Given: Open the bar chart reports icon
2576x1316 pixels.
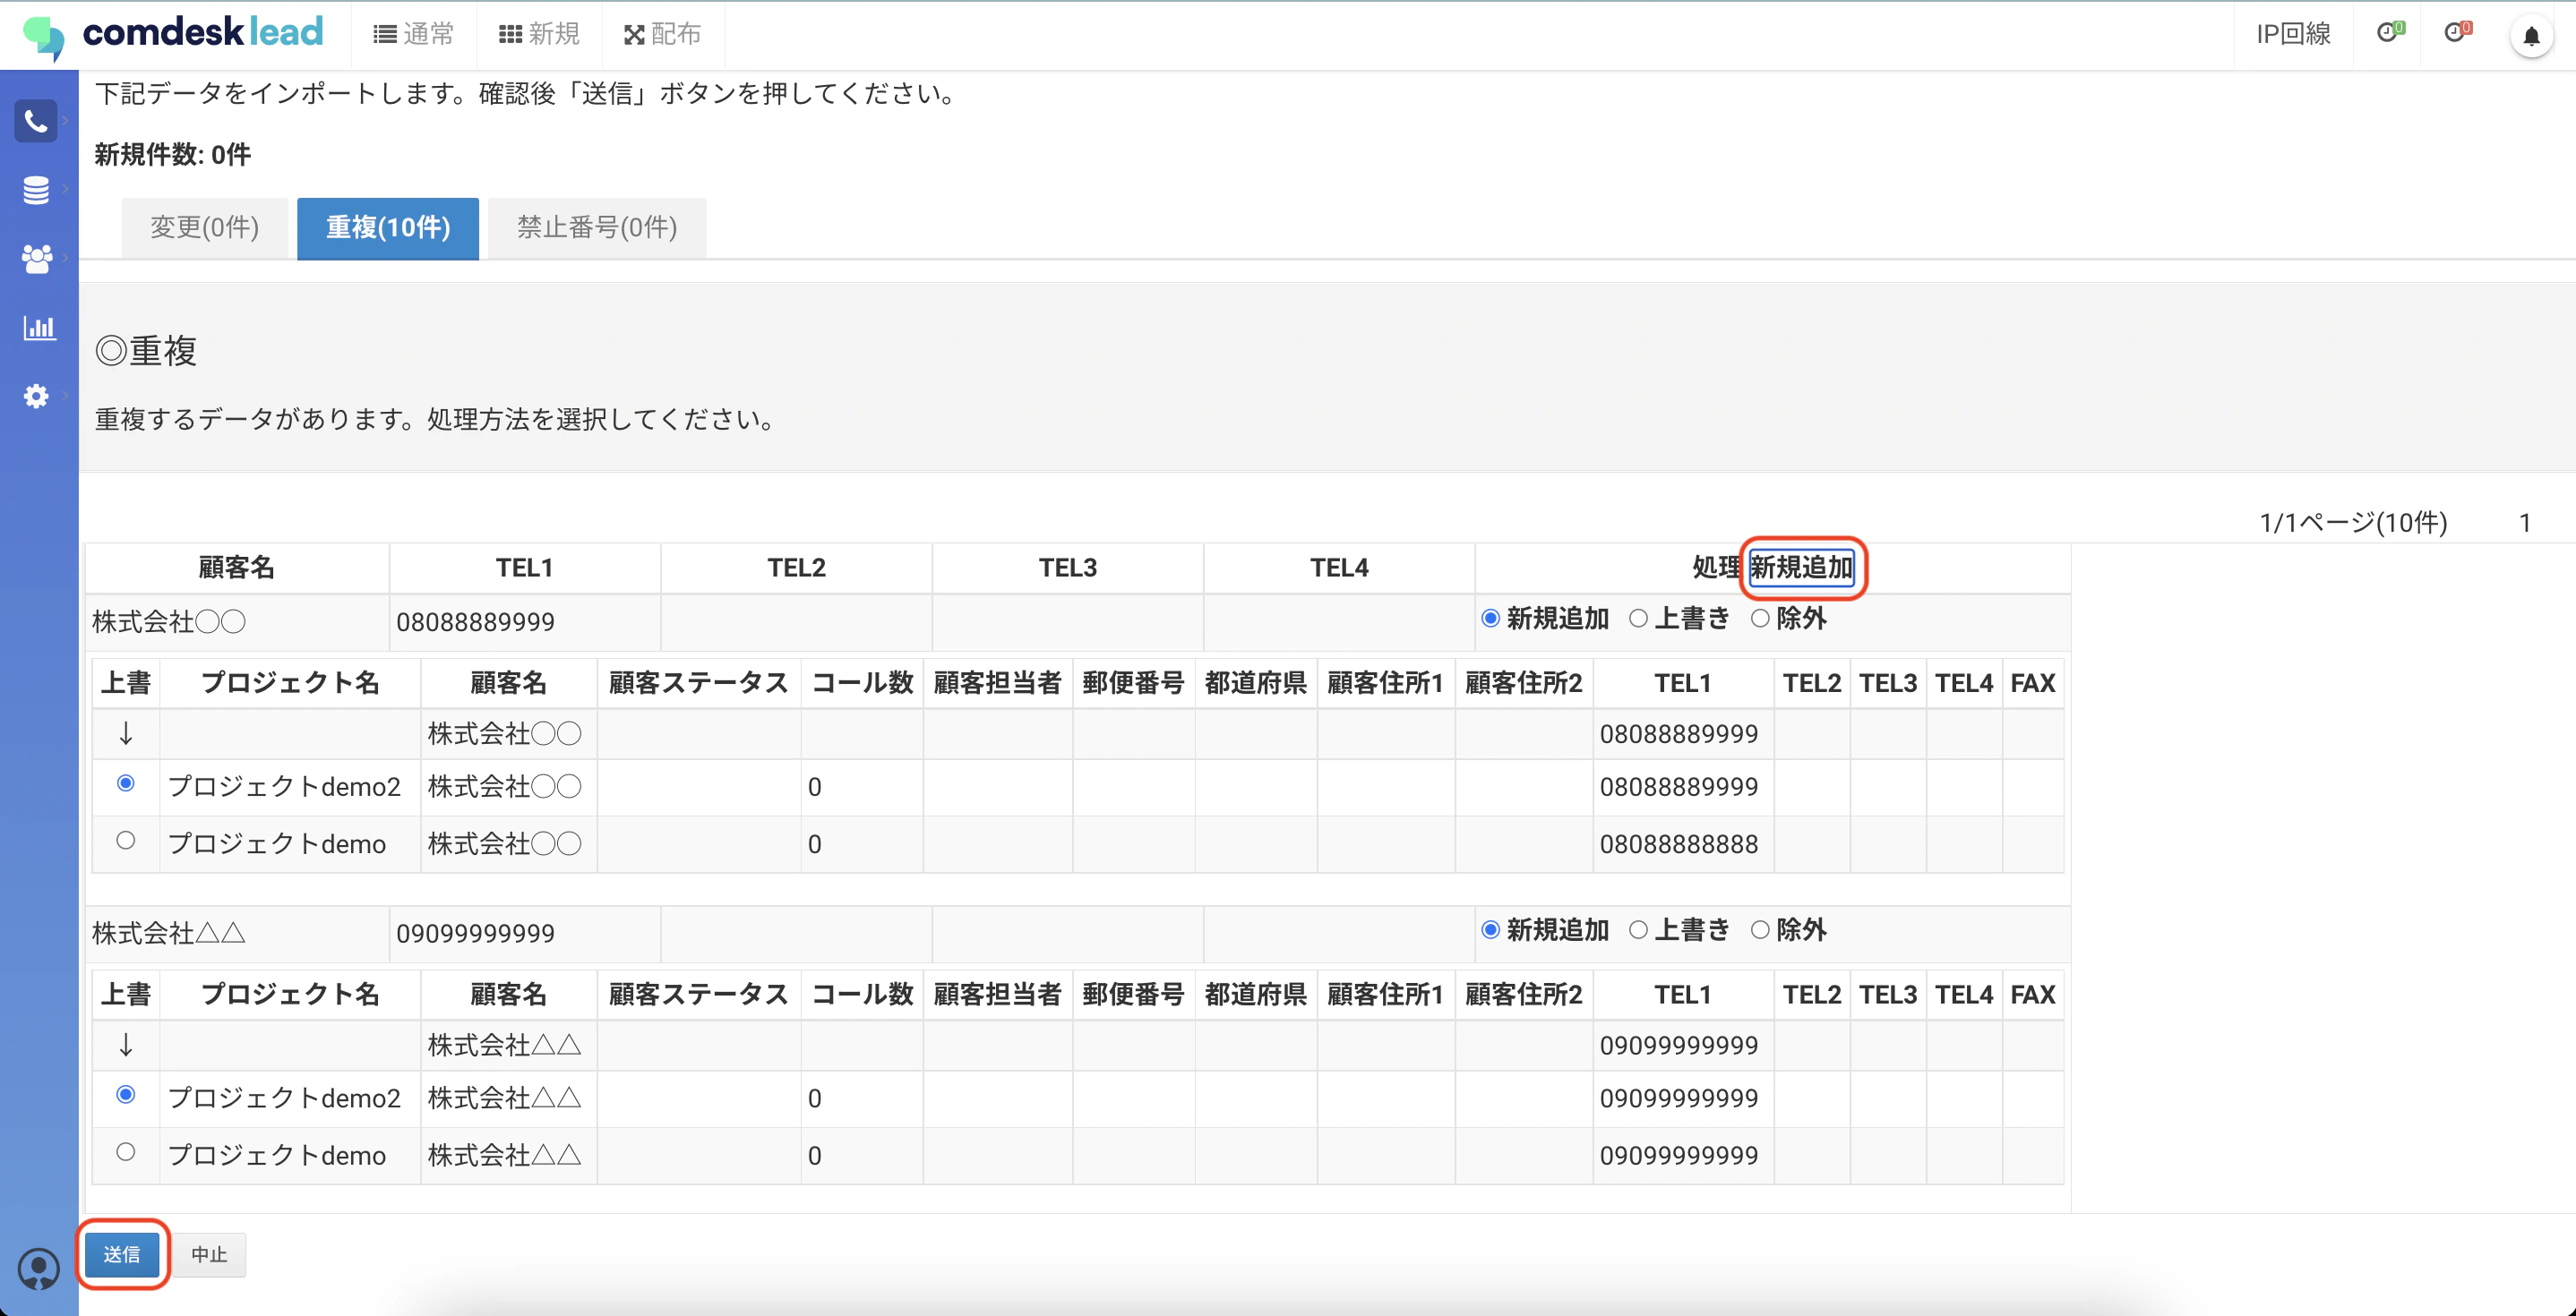Looking at the screenshot, I should [39, 327].
